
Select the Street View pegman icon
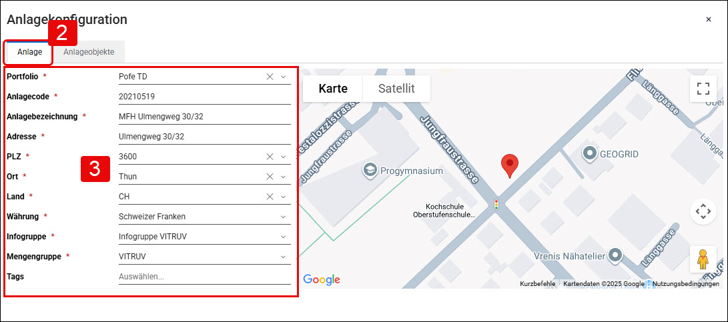[x=703, y=259]
